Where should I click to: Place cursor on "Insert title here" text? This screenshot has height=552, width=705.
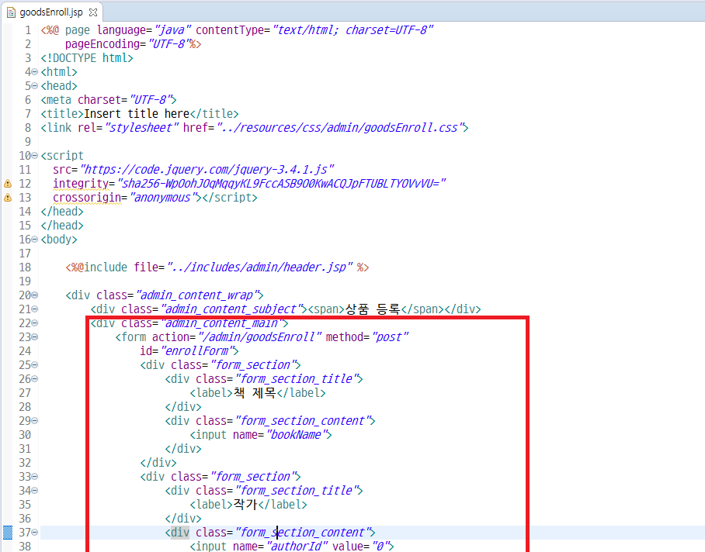tap(137, 113)
